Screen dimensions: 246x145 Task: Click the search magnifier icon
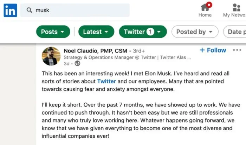coord(29,11)
